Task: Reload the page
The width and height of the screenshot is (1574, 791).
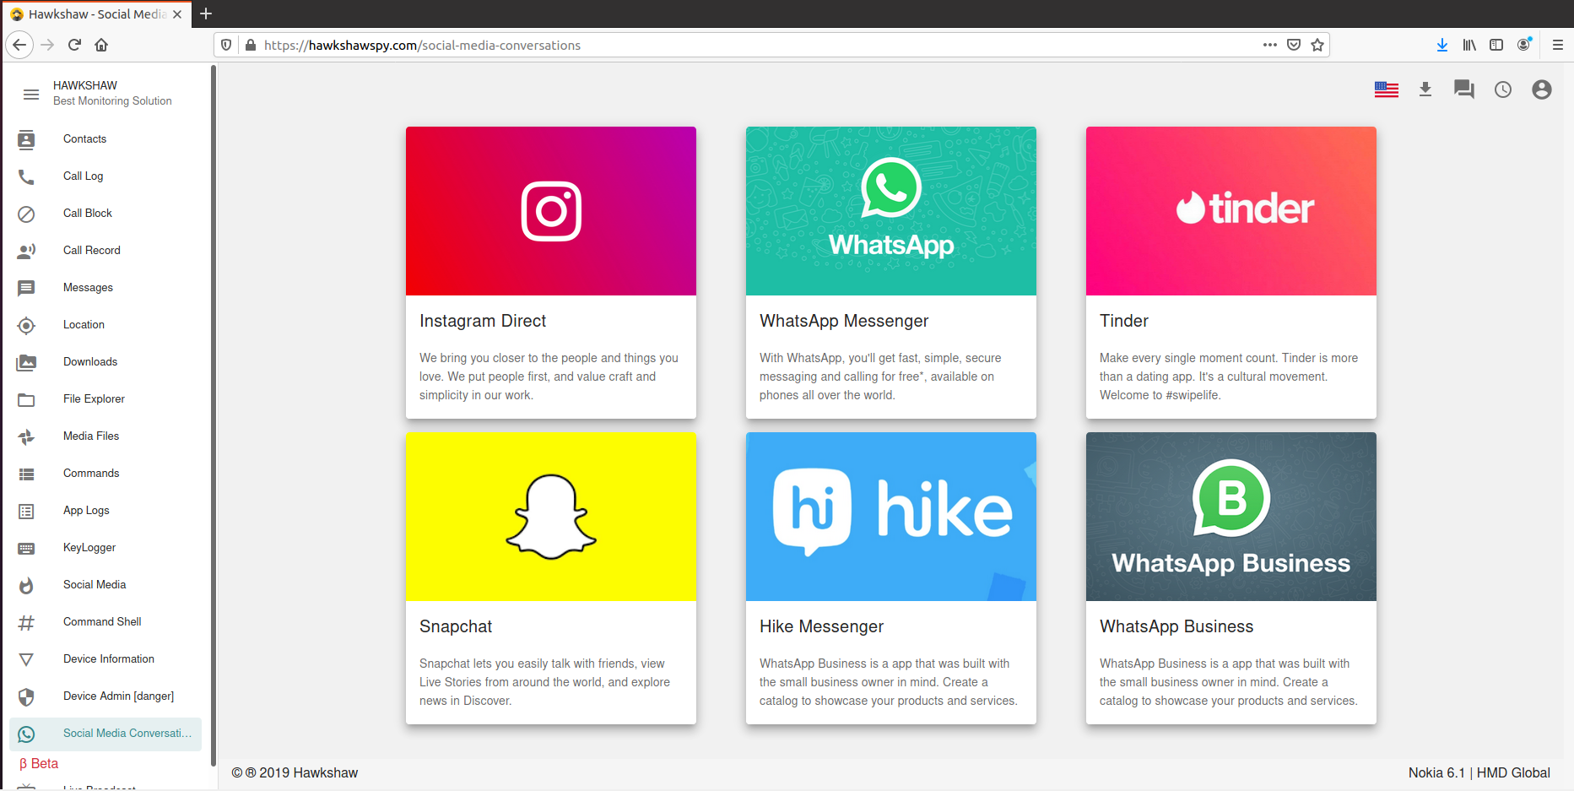Action: tap(74, 45)
